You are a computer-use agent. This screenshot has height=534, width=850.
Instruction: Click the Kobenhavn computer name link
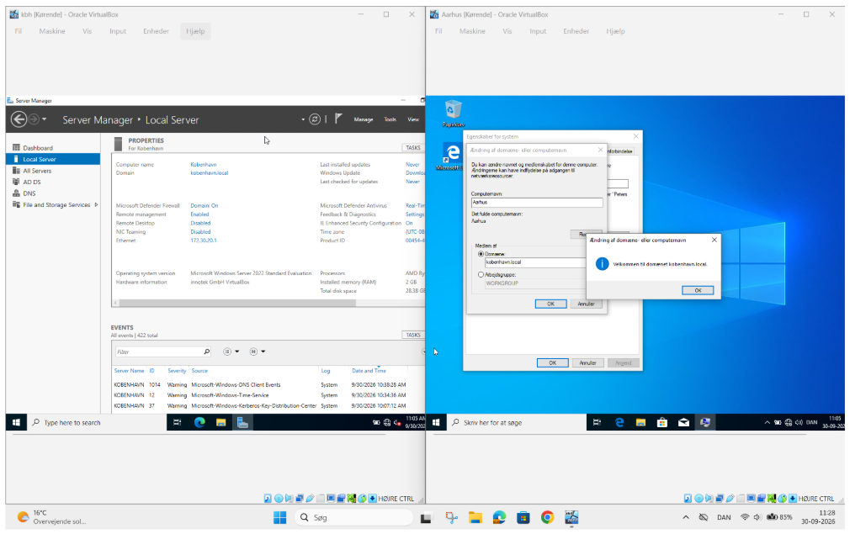tap(204, 165)
